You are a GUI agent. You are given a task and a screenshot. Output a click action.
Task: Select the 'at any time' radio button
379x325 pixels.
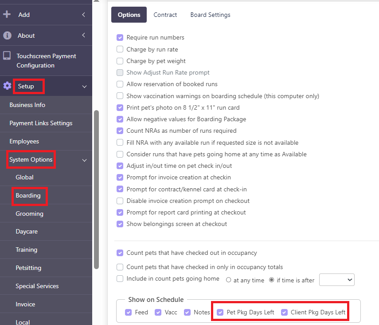(x=228, y=280)
